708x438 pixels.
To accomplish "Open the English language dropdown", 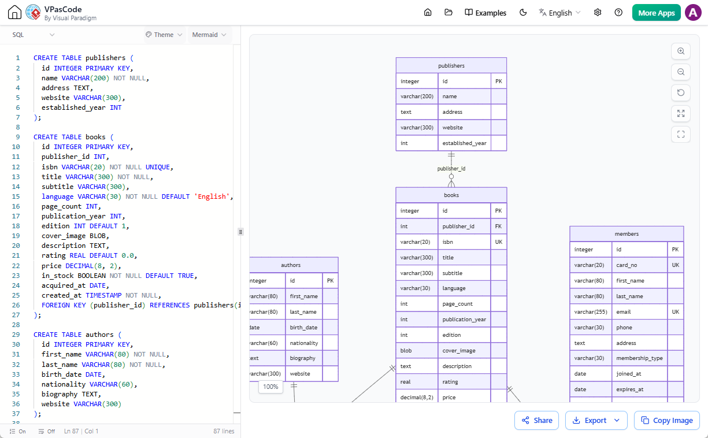I will point(559,13).
